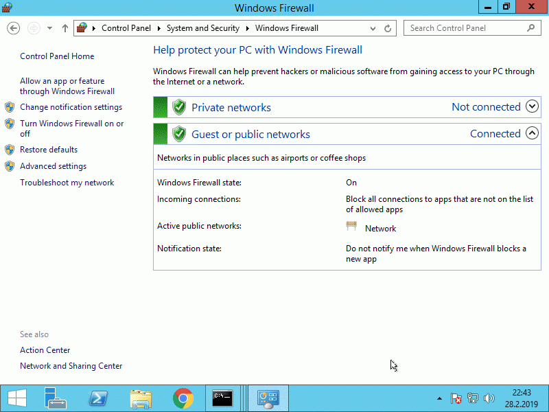Open Troubleshoot my network link
Screen dimensions: 549x412
pyautogui.click(x=67, y=183)
